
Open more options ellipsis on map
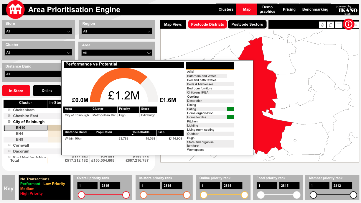point(356,25)
